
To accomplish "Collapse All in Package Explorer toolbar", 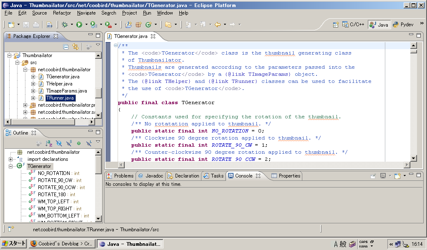I will point(65,47).
